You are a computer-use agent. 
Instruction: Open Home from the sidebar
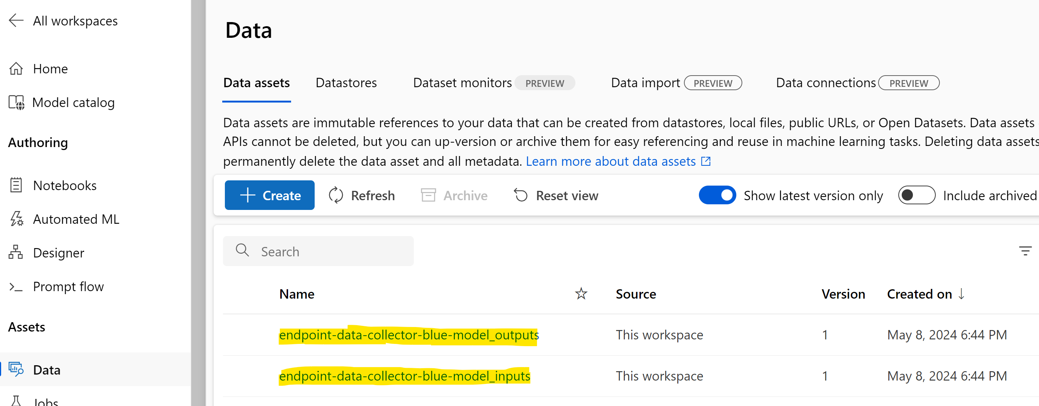[50, 69]
